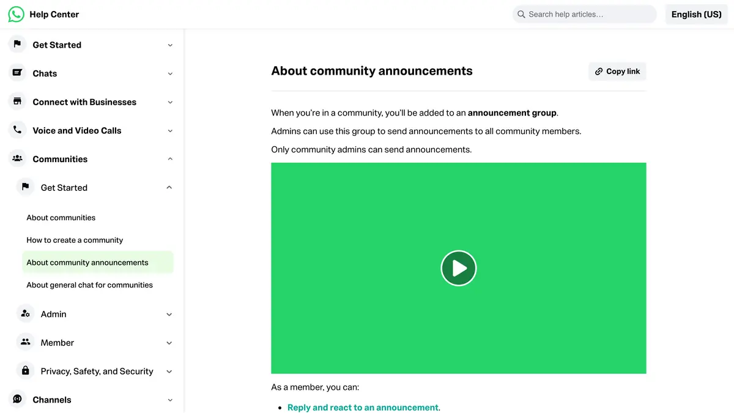Image resolution: width=734 pixels, height=413 pixels.
Task: Focus the Search help articles field
Action: [x=584, y=14]
